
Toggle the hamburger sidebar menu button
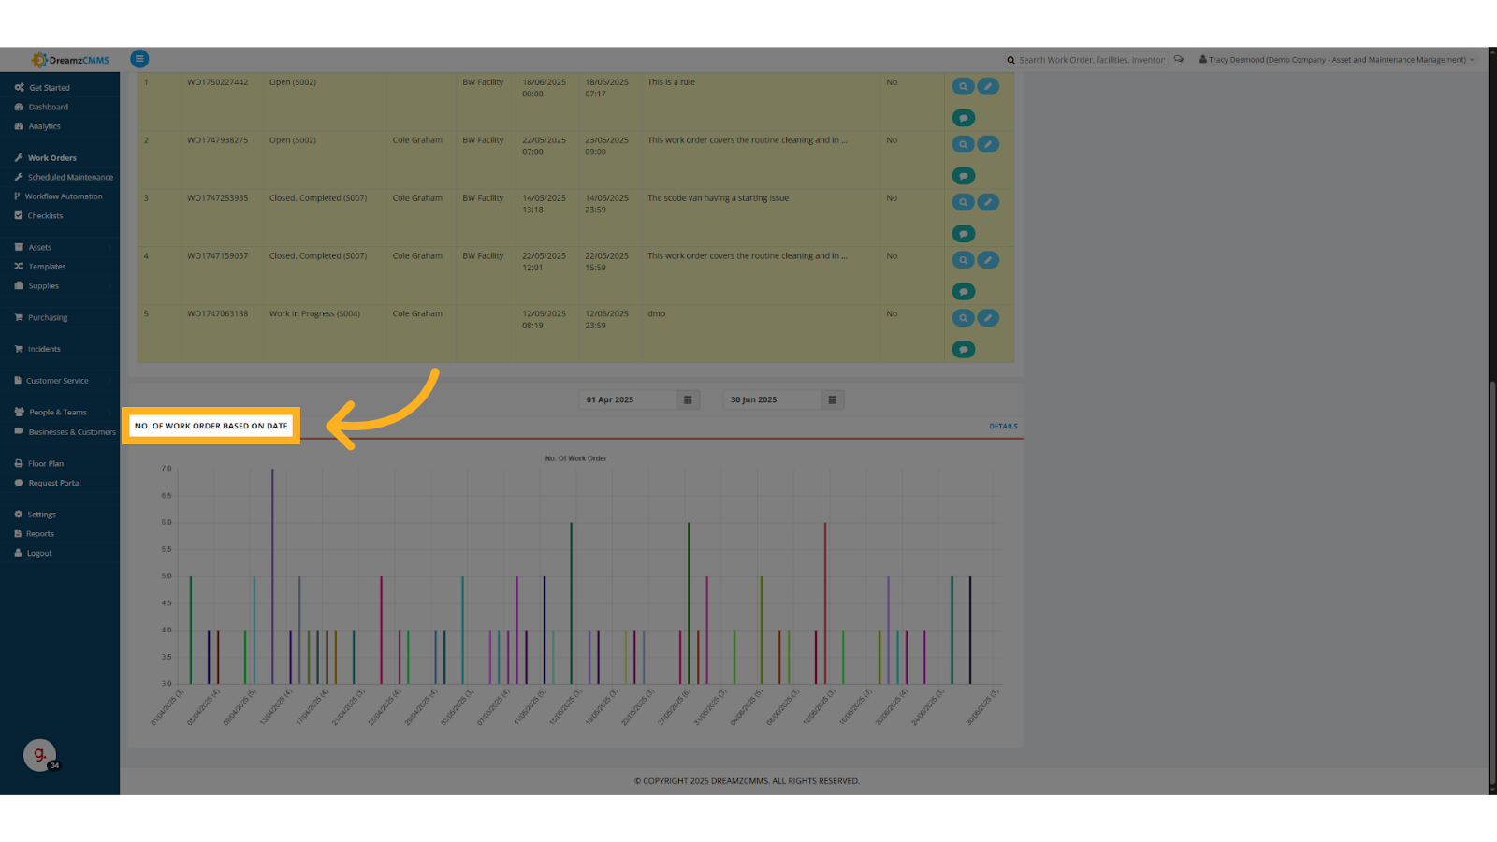(139, 59)
